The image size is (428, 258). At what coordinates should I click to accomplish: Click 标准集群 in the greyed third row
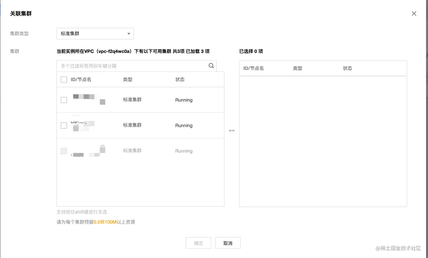(132, 151)
